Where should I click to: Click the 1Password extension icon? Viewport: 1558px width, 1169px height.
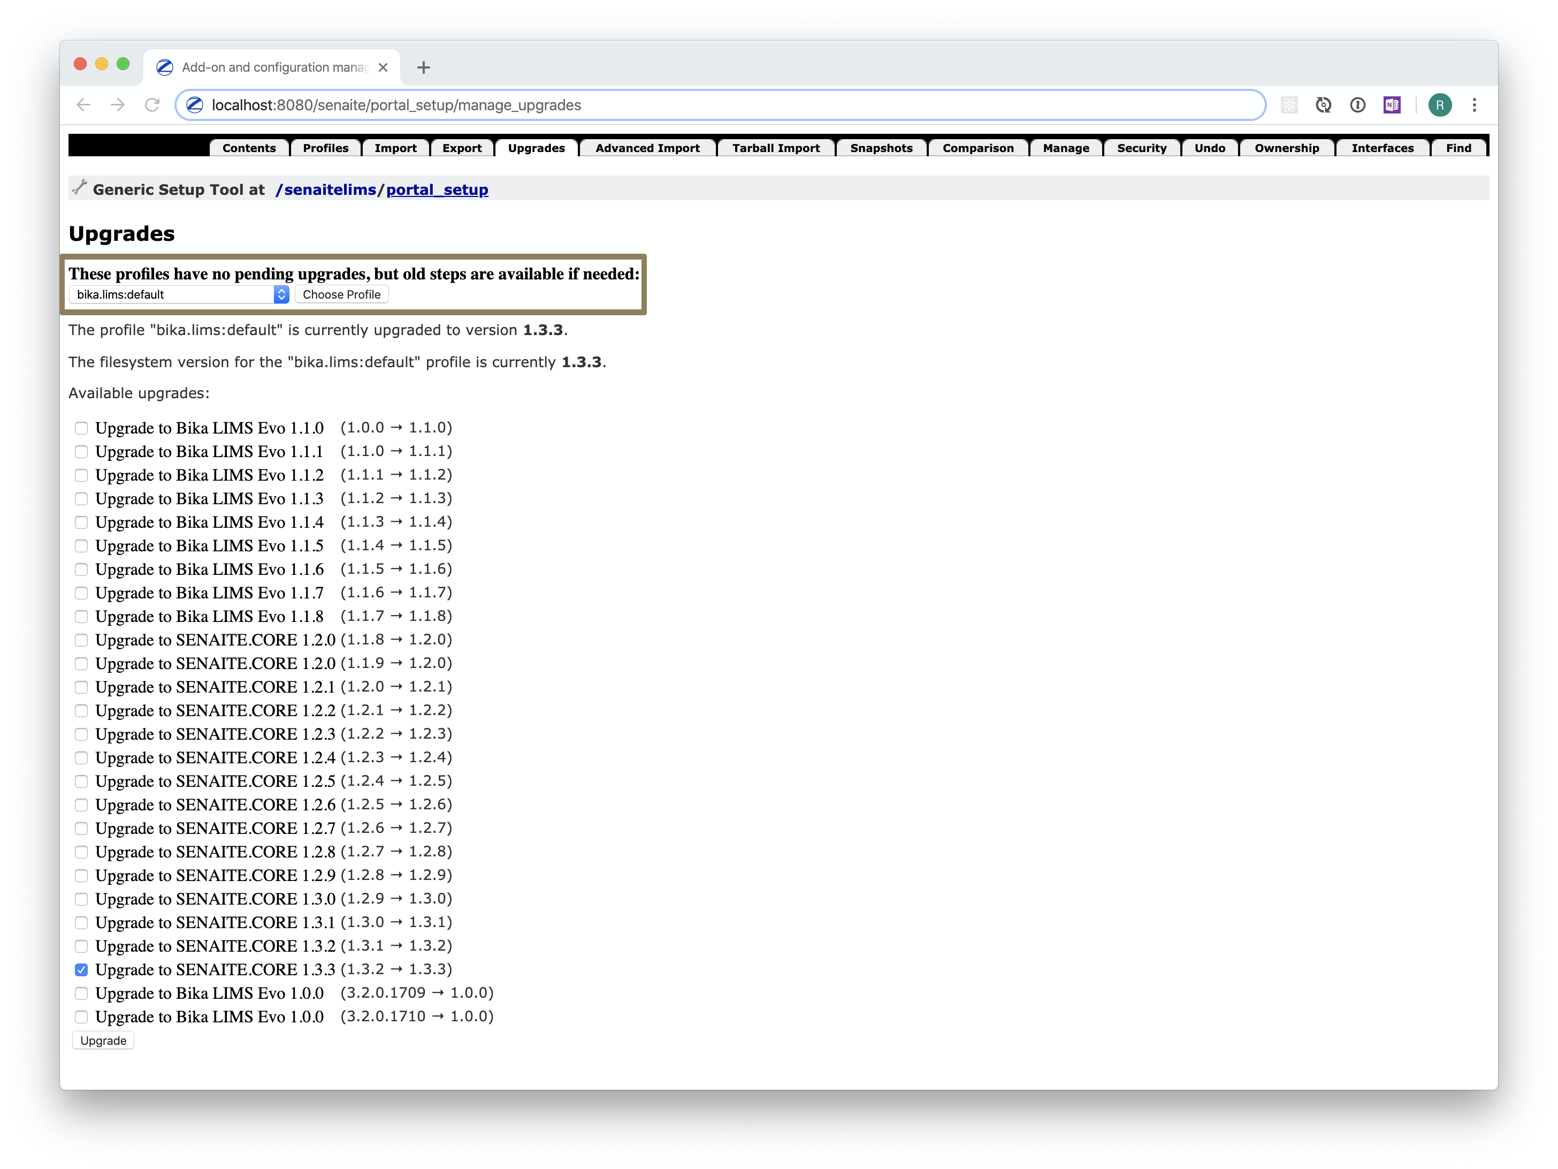(1358, 105)
